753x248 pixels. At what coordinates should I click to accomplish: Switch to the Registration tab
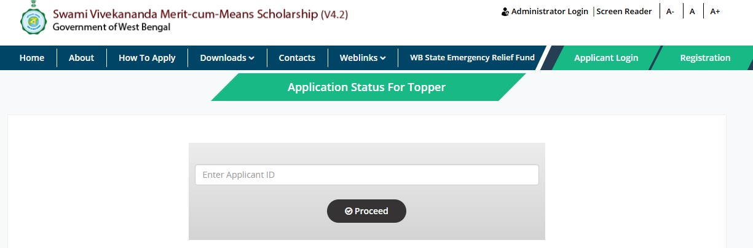point(705,58)
